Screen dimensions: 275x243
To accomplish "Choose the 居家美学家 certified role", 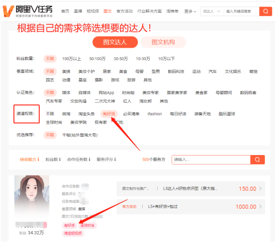I will pos(177,93).
